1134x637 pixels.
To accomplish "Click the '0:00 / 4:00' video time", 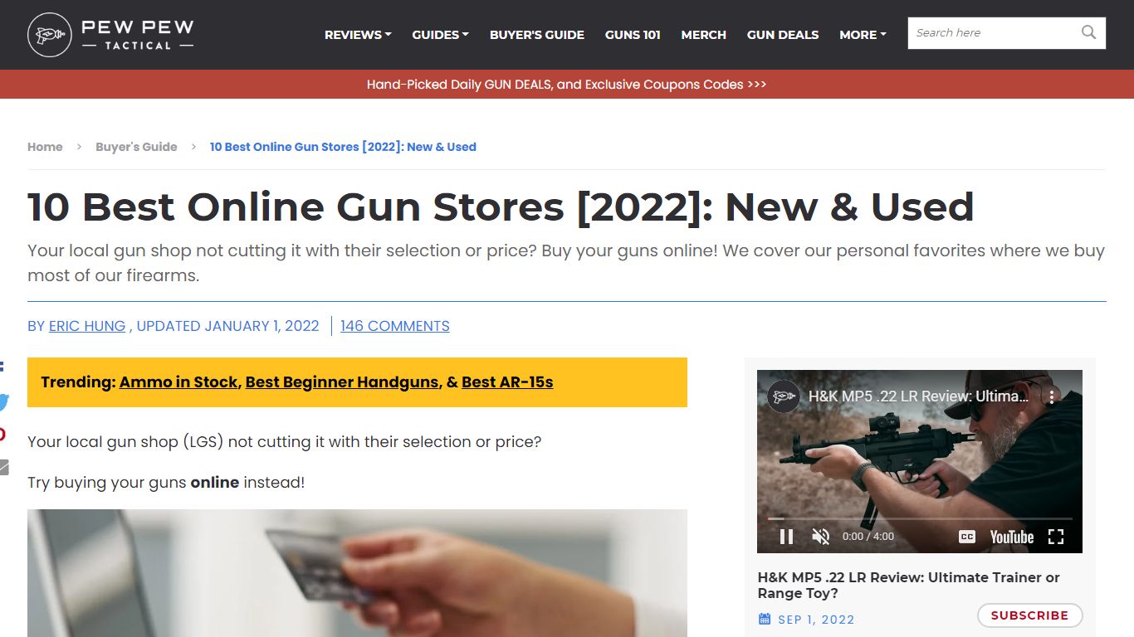I will (x=868, y=537).
